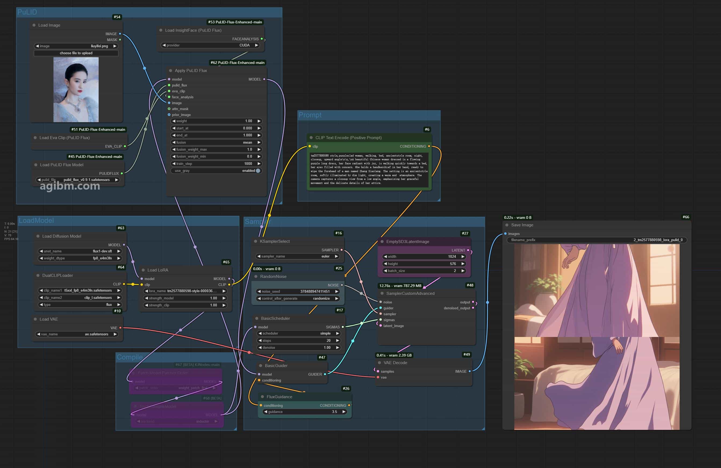The width and height of the screenshot is (721, 468).
Task: Click the Load VAE output VAE socket
Action: coord(120,328)
